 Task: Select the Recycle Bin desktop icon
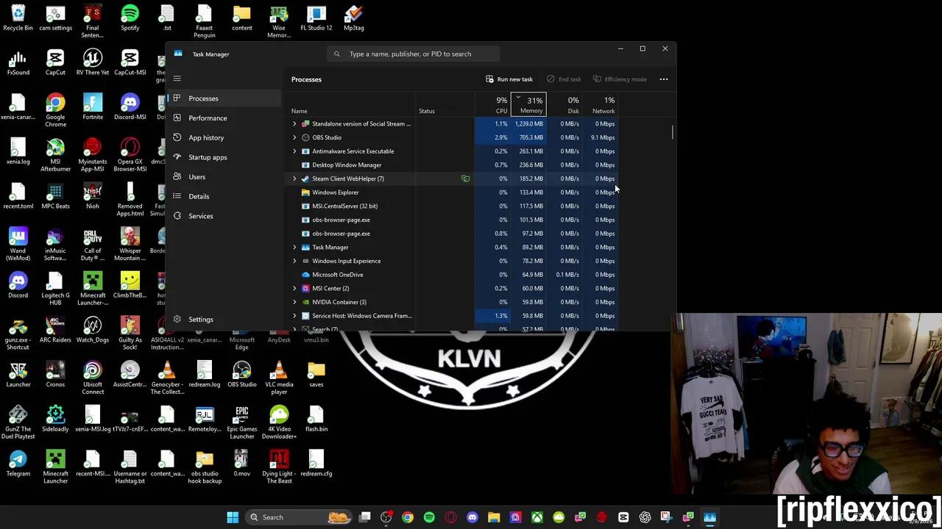18,18
